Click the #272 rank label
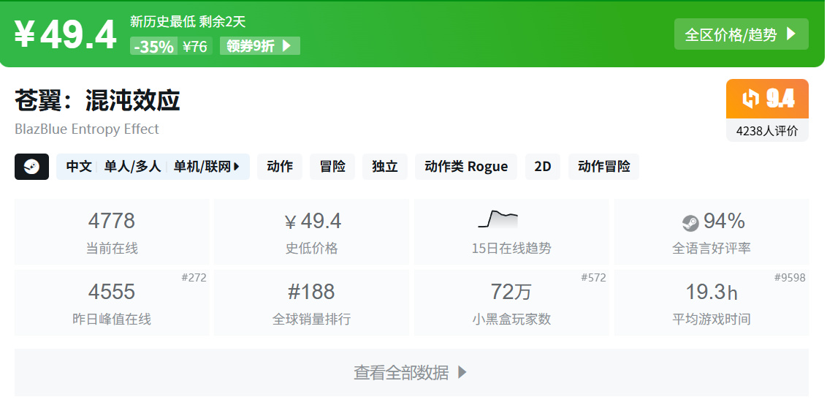The width and height of the screenshot is (827, 408). click(194, 278)
